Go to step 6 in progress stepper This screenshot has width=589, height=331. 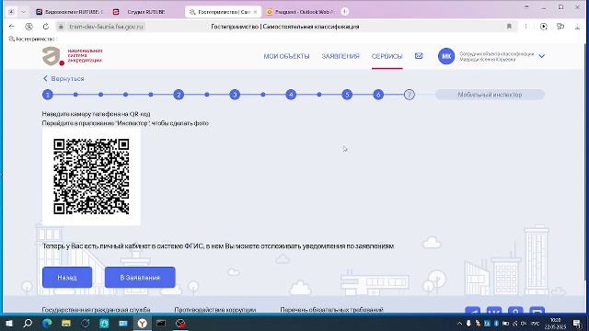(x=378, y=95)
